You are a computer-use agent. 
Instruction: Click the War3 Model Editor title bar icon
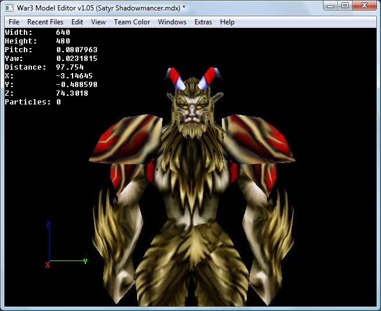[9, 8]
